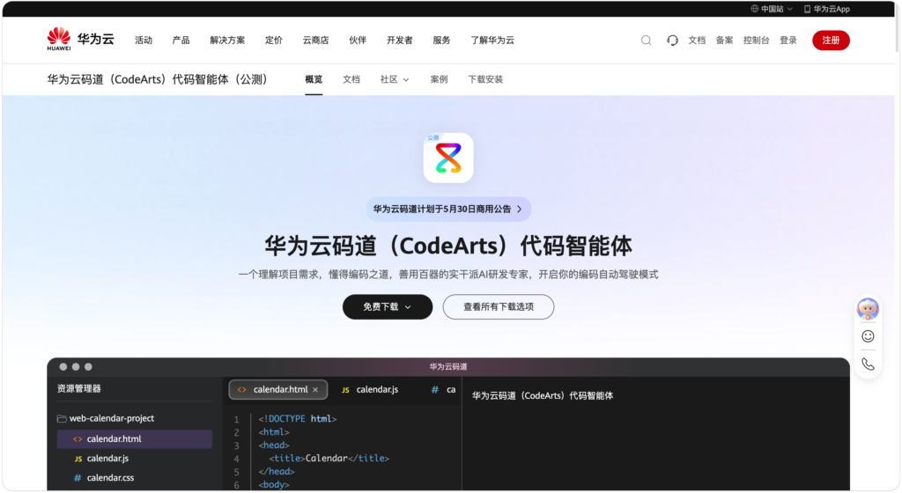Screen dimensions: 902x493
Task: Select the 概览 tab
Action: (x=314, y=79)
